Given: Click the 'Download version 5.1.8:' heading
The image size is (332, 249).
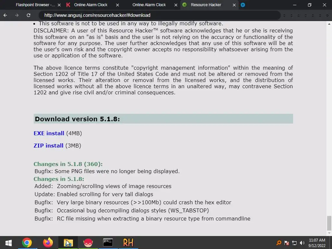Looking at the screenshot, I should coord(77,119).
